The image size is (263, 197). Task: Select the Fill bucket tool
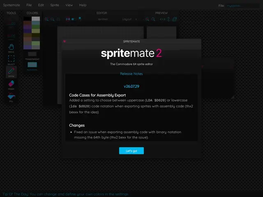(x=11, y=97)
